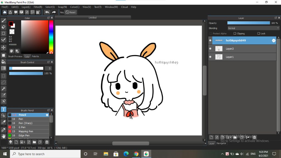
Task: Enable the Lock checkbox
Action: pos(258,33)
